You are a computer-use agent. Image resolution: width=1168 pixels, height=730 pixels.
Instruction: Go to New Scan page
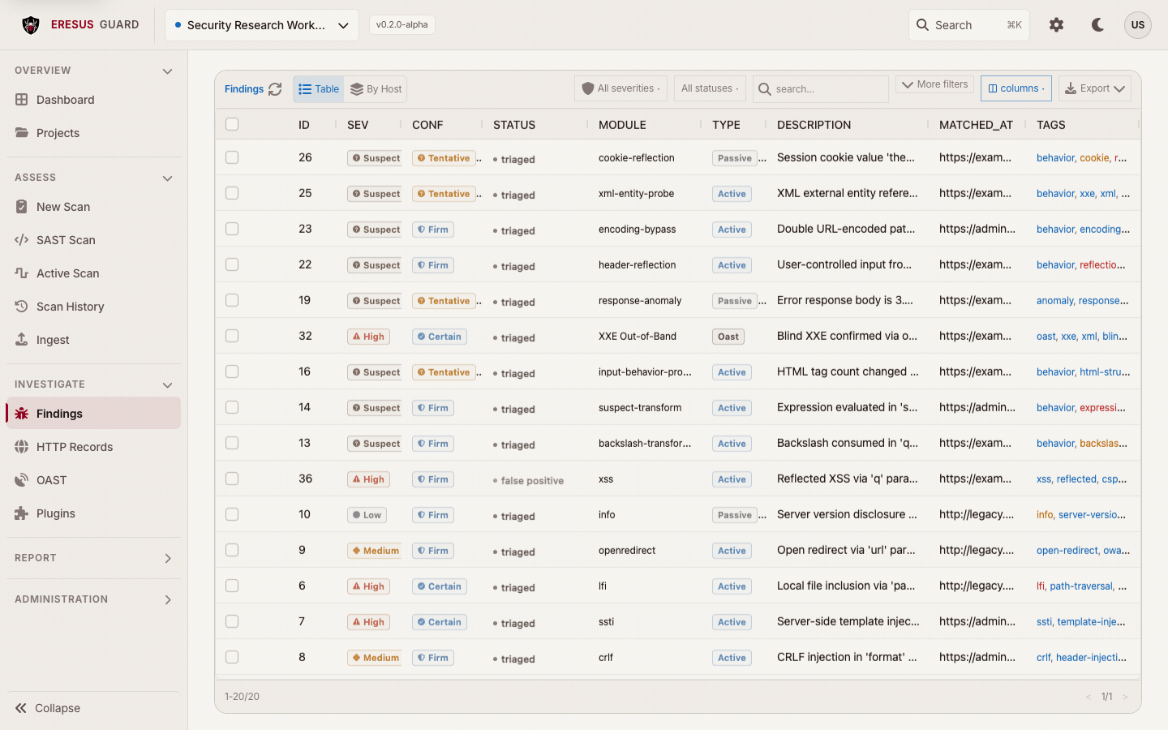coord(93,207)
